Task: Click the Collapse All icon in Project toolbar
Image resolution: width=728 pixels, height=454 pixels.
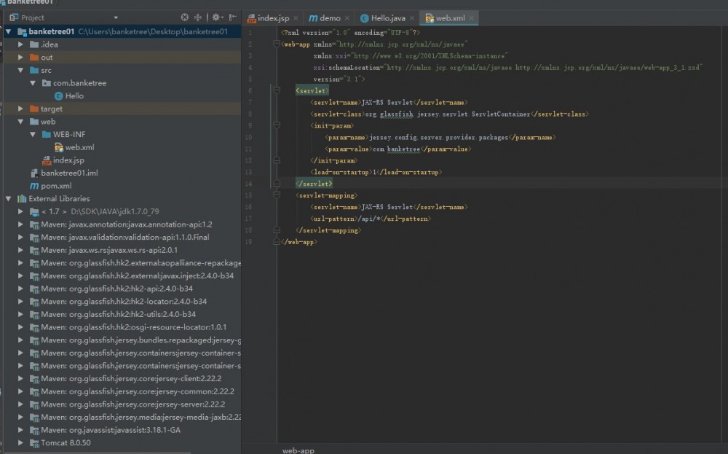Action: pos(198,17)
